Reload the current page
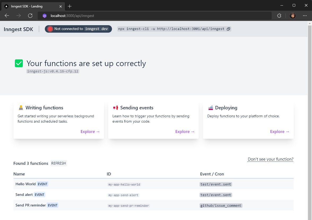 click(x=30, y=16)
